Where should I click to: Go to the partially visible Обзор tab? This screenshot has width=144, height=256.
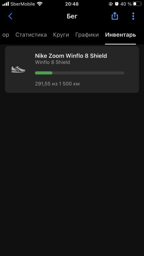[x=6, y=35]
